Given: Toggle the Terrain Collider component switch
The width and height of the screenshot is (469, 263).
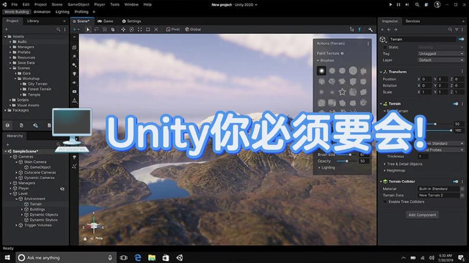Looking at the screenshot, I should (455, 181).
